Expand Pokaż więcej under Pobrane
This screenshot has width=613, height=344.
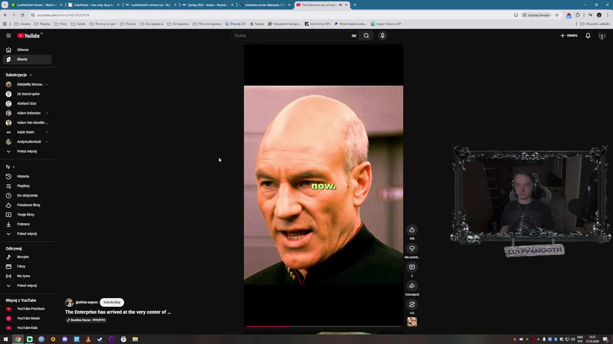(x=27, y=234)
